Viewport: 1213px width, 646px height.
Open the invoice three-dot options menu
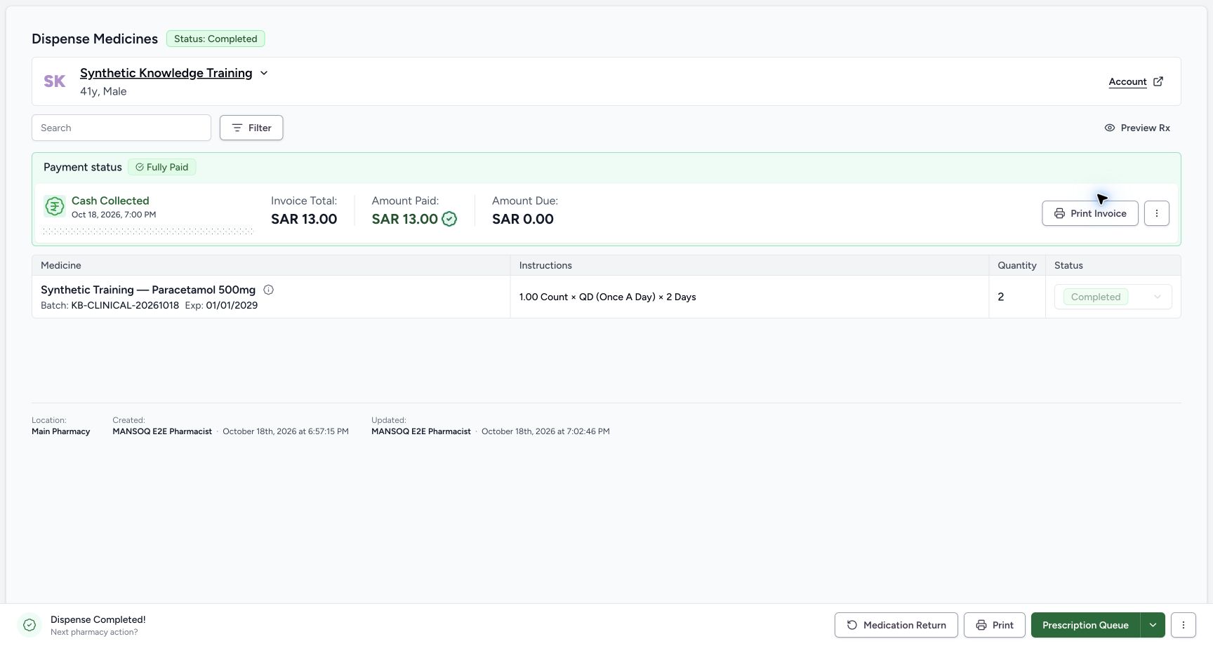pyautogui.click(x=1157, y=213)
